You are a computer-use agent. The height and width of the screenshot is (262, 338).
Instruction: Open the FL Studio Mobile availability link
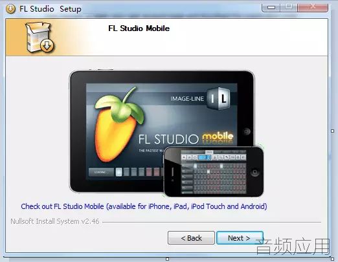pos(144,206)
